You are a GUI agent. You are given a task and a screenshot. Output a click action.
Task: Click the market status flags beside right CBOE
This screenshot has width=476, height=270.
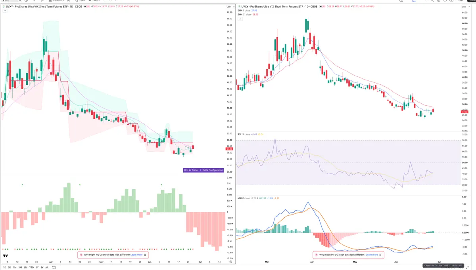click(322, 6)
